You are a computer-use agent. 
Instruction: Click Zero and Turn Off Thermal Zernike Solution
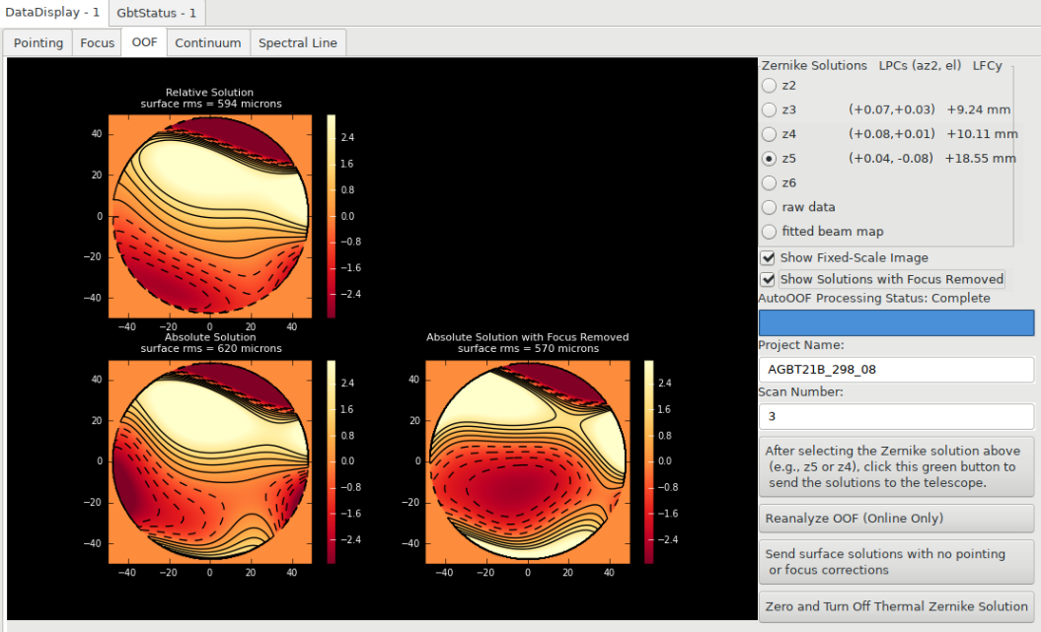(896, 606)
